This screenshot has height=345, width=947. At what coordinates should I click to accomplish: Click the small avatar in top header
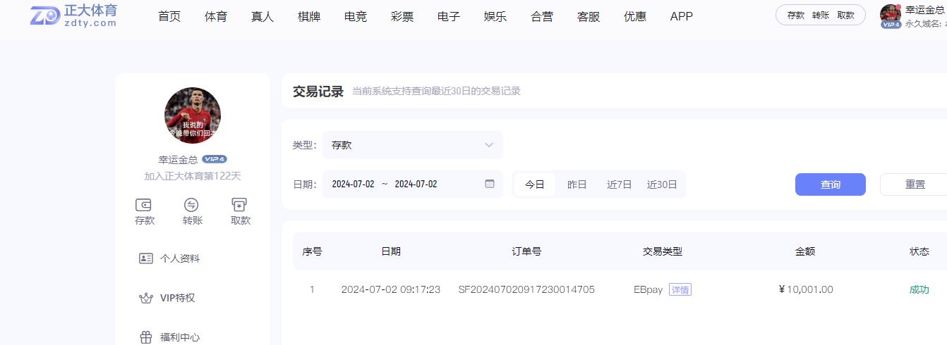click(891, 14)
